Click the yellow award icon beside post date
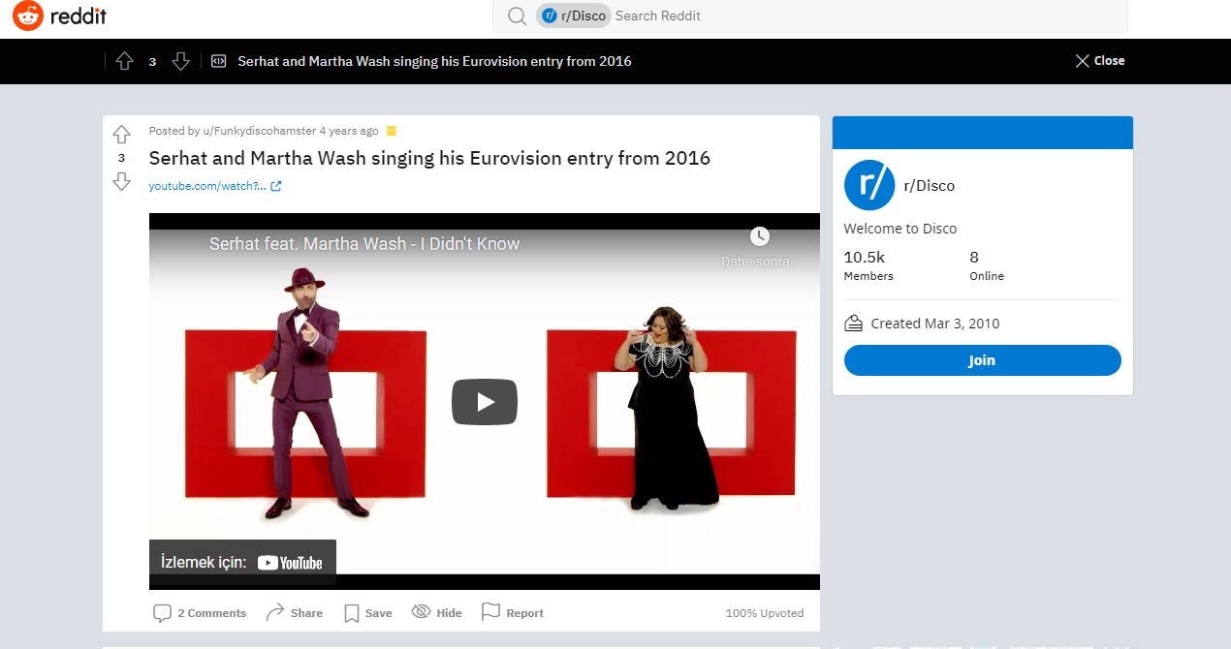Viewport: 1231px width, 649px height. click(x=392, y=131)
